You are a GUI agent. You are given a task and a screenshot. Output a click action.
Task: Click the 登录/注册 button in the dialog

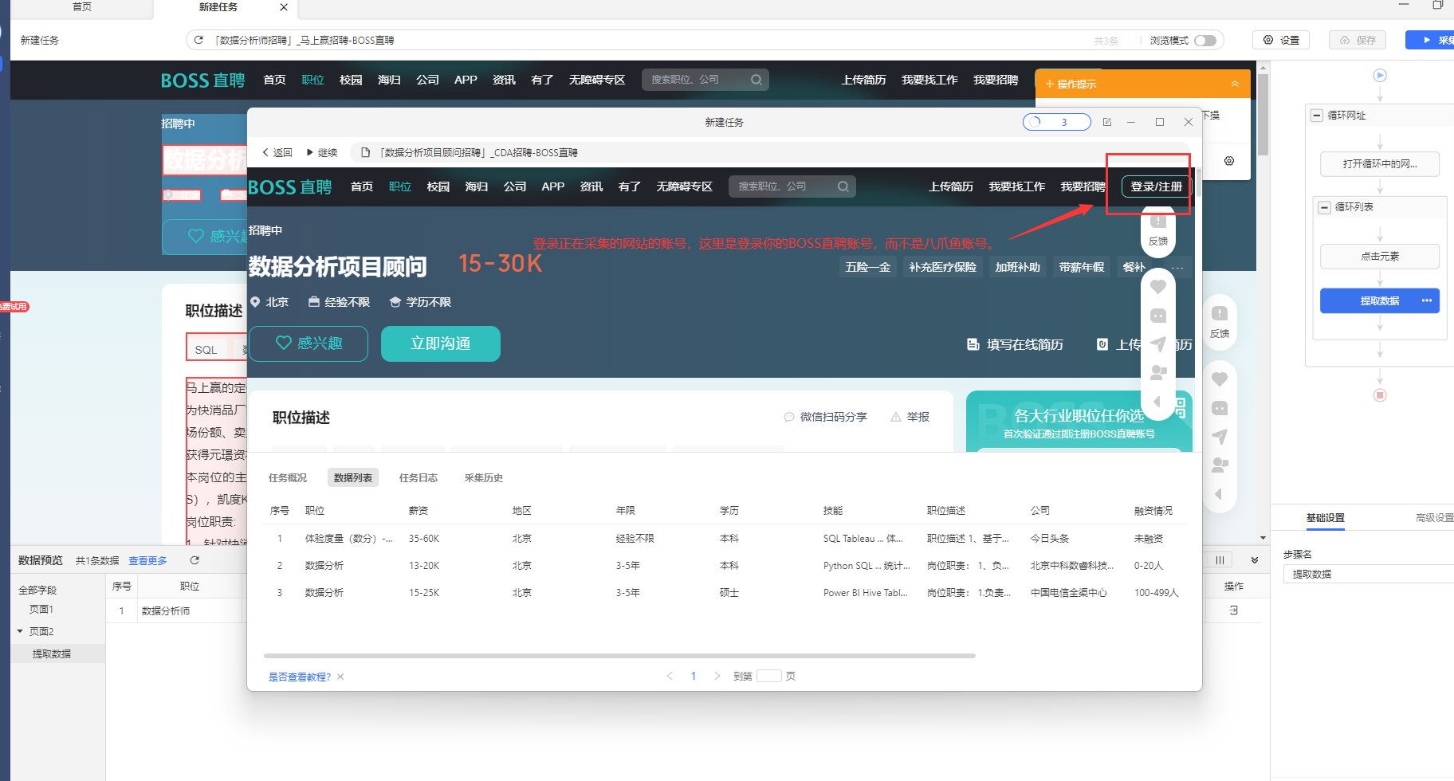(1156, 186)
